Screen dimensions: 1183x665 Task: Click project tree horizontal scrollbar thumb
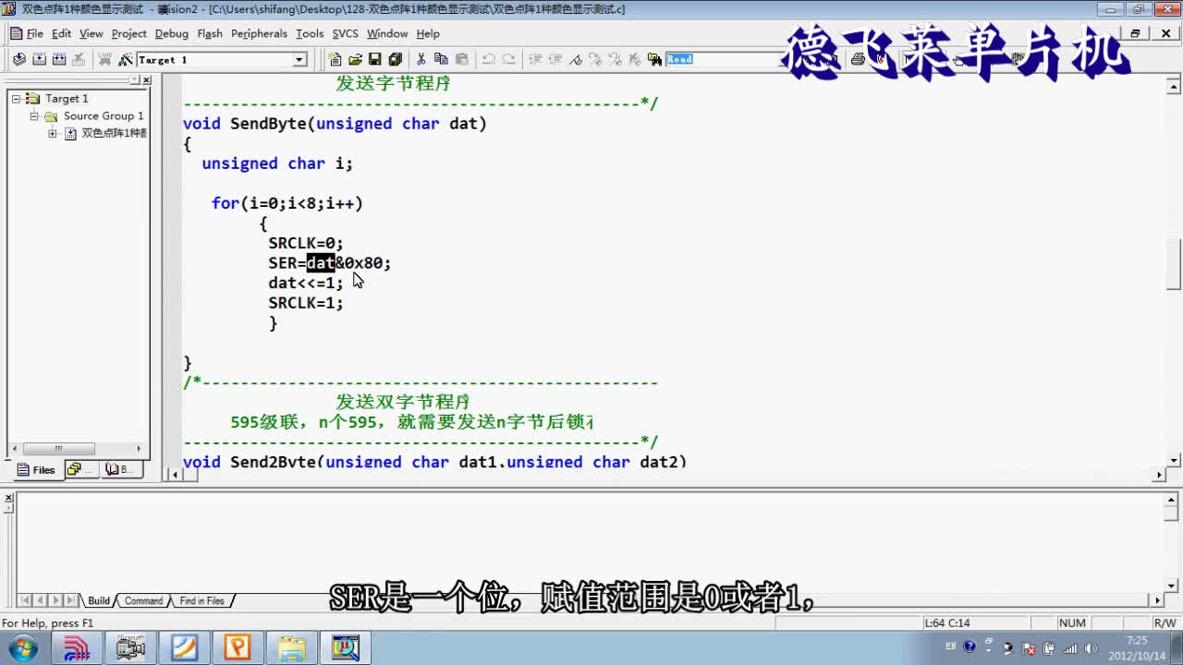click(x=57, y=449)
